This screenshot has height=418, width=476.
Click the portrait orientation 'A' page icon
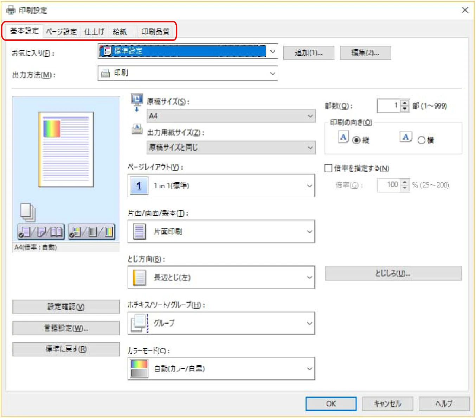tap(343, 137)
